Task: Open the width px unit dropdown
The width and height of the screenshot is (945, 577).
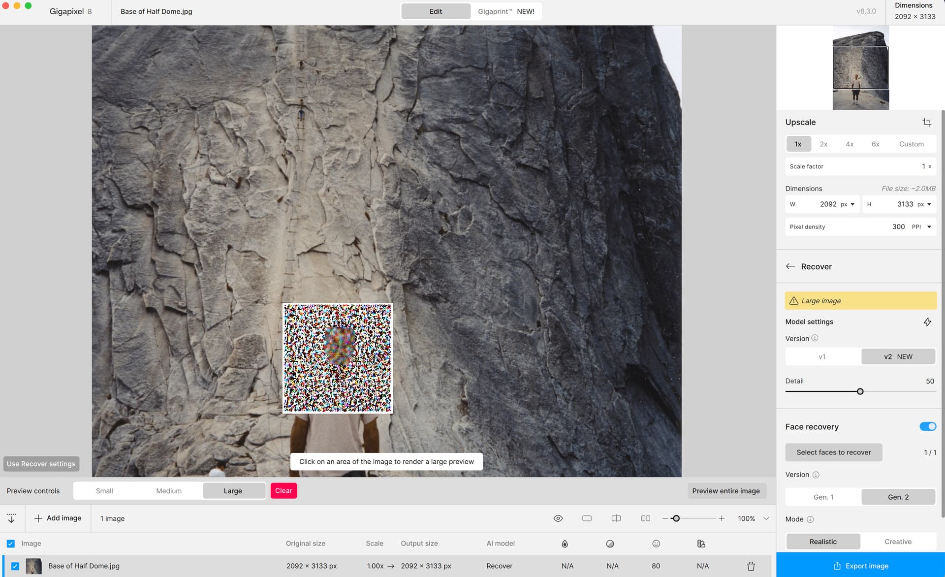Action: pyautogui.click(x=848, y=204)
